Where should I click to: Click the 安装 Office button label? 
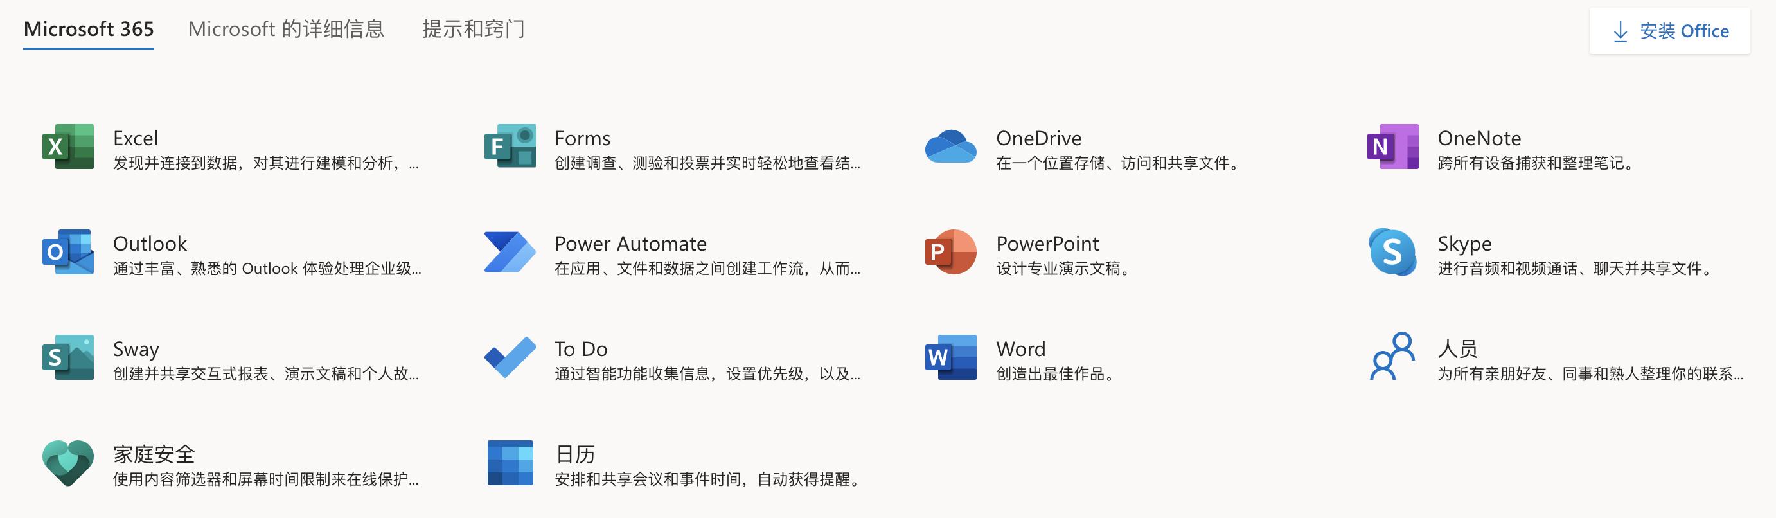point(1683,31)
